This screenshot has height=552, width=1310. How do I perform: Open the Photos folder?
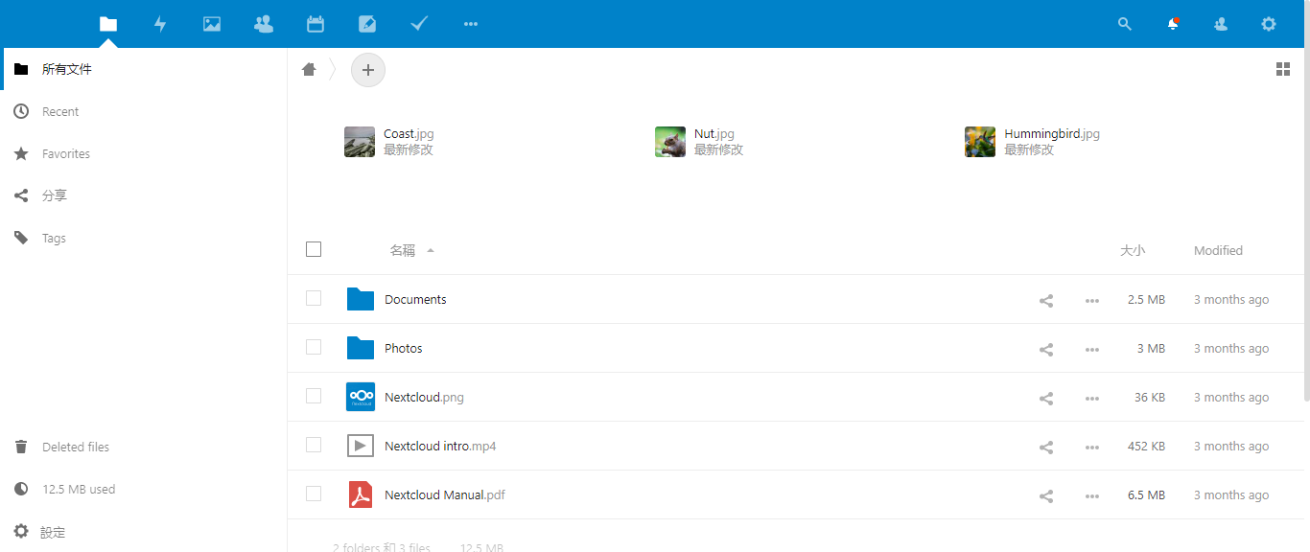(x=404, y=348)
